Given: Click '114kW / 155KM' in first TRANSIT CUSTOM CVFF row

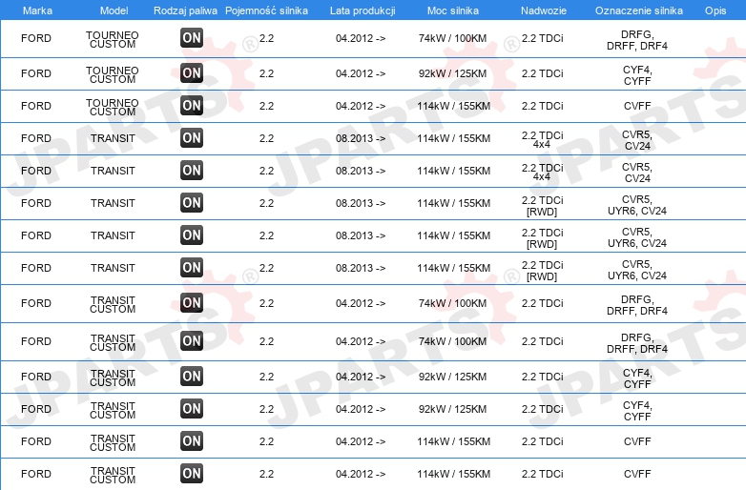Looking at the screenshot, I should pos(453,441).
